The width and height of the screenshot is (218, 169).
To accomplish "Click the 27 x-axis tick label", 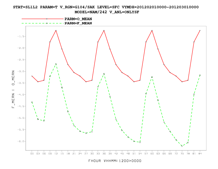I will 86,154.
